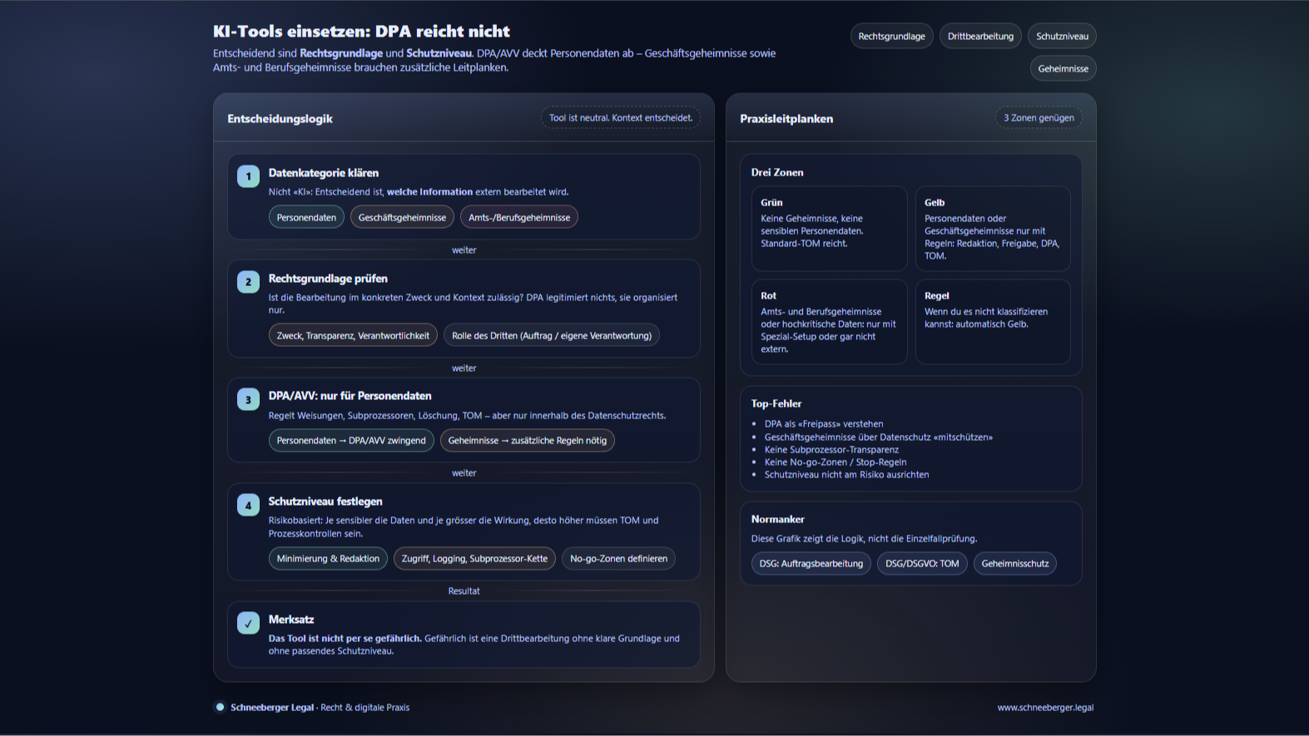The width and height of the screenshot is (1309, 736).
Task: Select the "Zugriff, Logging, Subprozessor-Kette" chip
Action: point(474,558)
